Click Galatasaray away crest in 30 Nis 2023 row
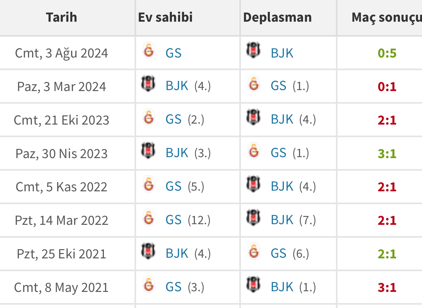Viewport: 422px width, 308px height. click(254, 151)
